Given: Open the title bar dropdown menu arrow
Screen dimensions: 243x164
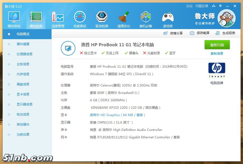Looking at the screenshot, I should [x=220, y=6].
